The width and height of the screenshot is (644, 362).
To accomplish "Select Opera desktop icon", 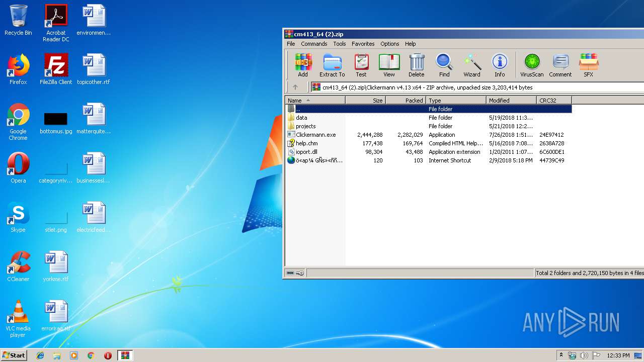I will [x=18, y=168].
